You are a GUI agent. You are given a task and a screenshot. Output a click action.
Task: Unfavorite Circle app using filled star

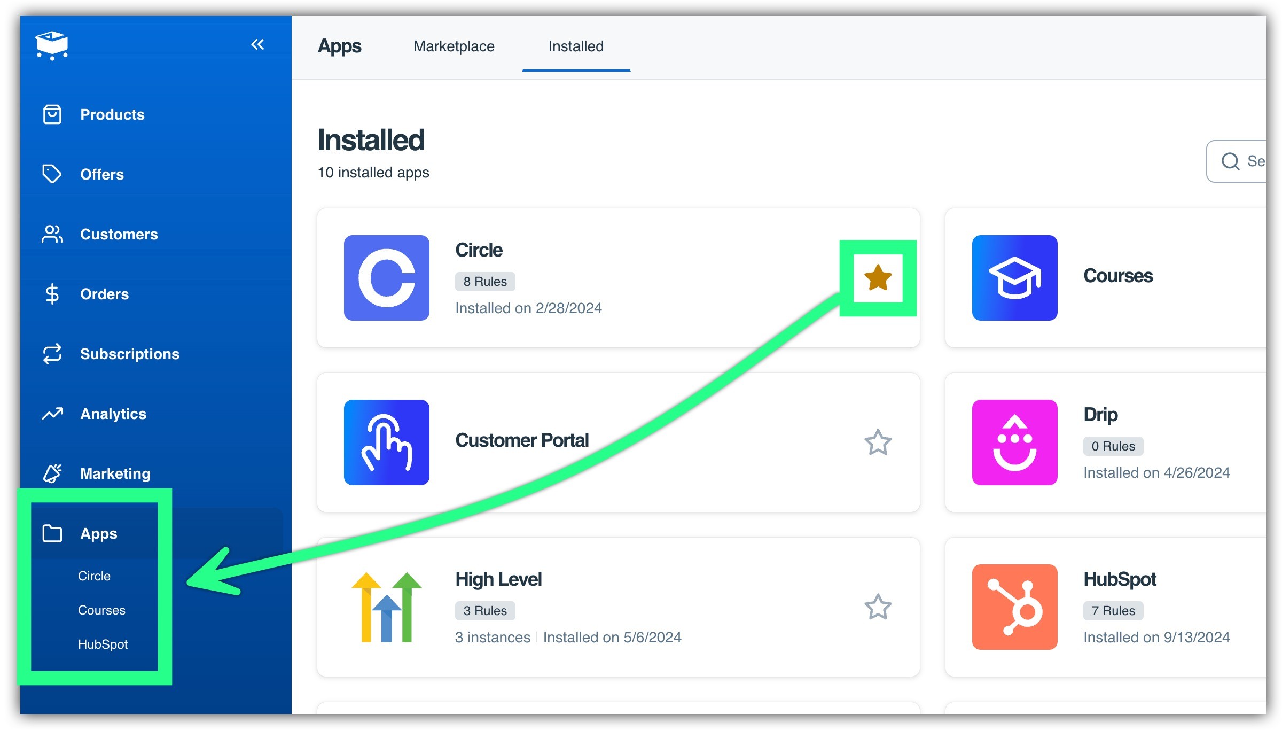(878, 278)
